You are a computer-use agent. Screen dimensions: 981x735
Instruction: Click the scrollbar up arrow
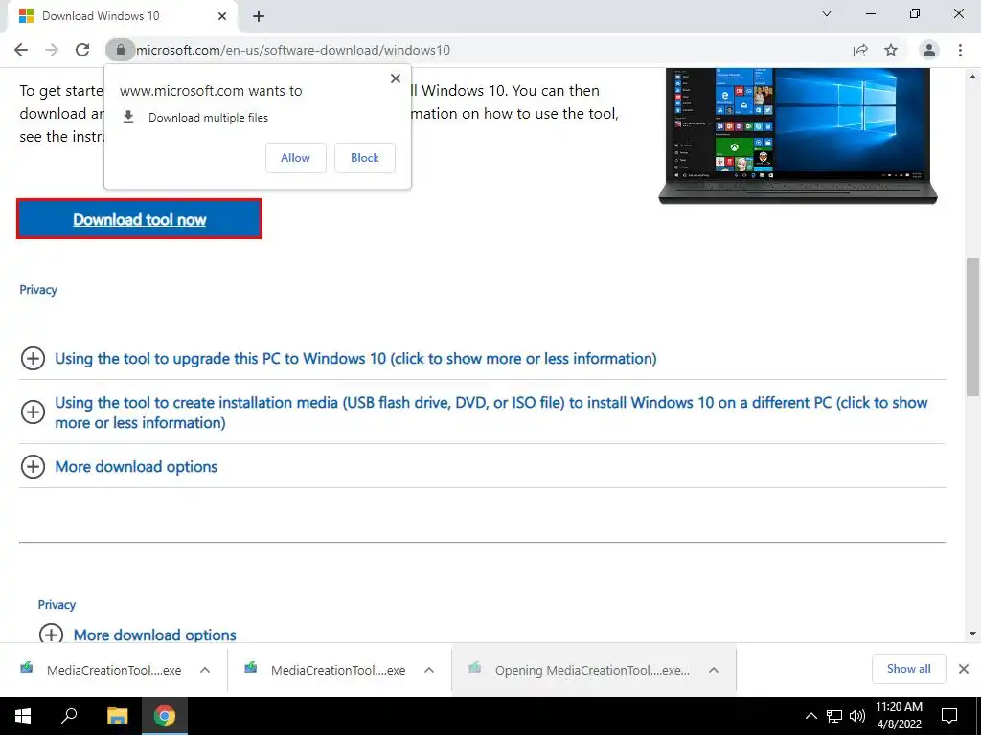[972, 77]
